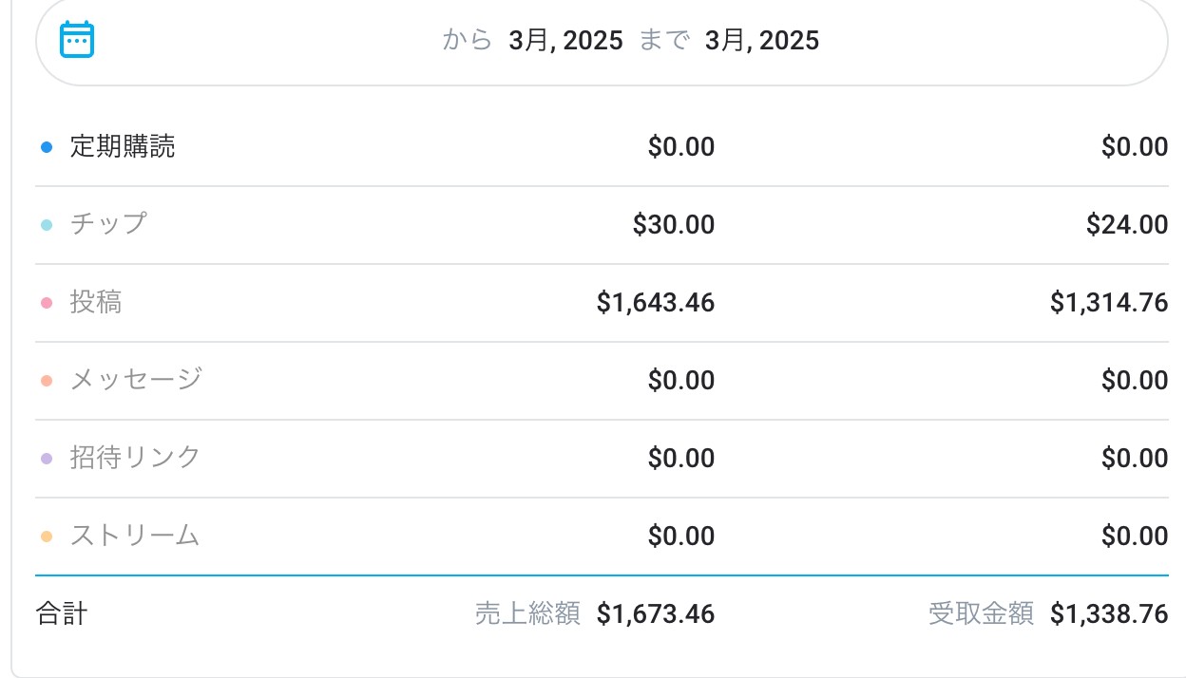Image resolution: width=1186 pixels, height=678 pixels.
Task: Click the 受取金額 total label
Action: (981, 614)
